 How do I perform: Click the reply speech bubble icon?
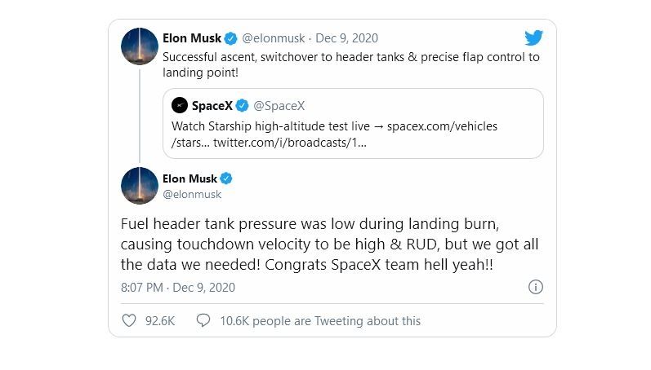click(203, 320)
